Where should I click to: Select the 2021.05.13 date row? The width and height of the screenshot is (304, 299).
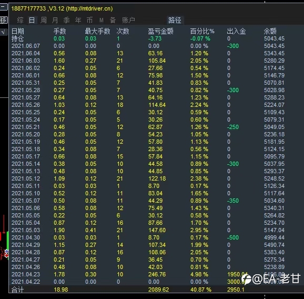[x=26, y=171]
